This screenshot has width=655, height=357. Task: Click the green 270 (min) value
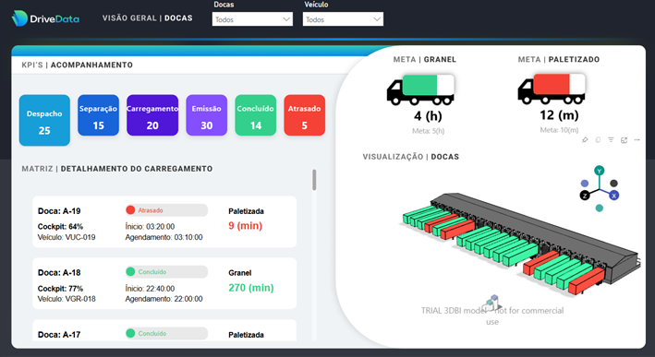coord(251,287)
